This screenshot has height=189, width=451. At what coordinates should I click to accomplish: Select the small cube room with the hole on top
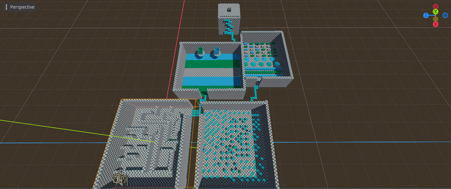[229, 19]
